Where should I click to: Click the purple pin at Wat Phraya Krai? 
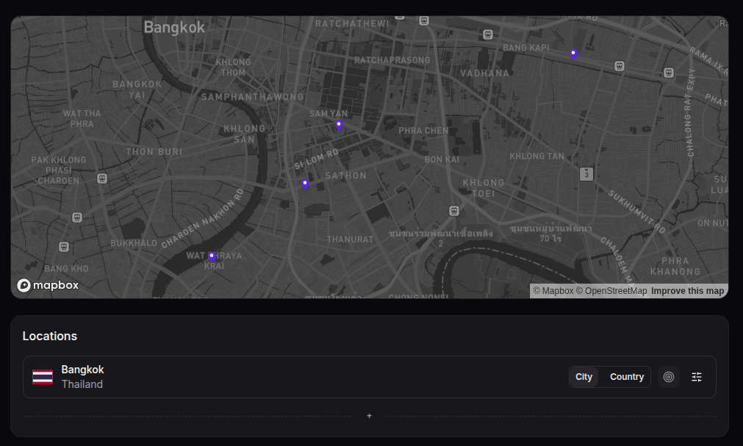[212, 256]
